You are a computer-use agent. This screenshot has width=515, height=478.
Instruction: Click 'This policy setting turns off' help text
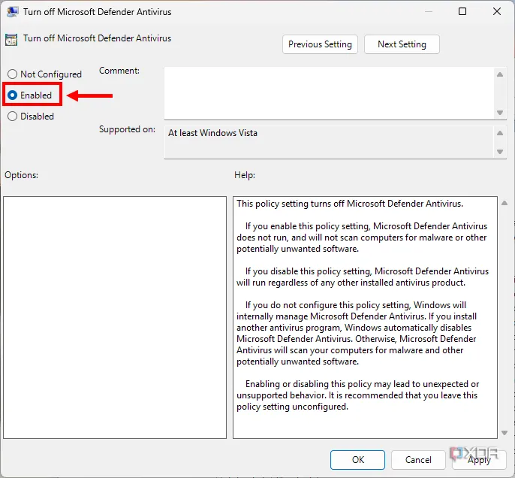pyautogui.click(x=350, y=204)
